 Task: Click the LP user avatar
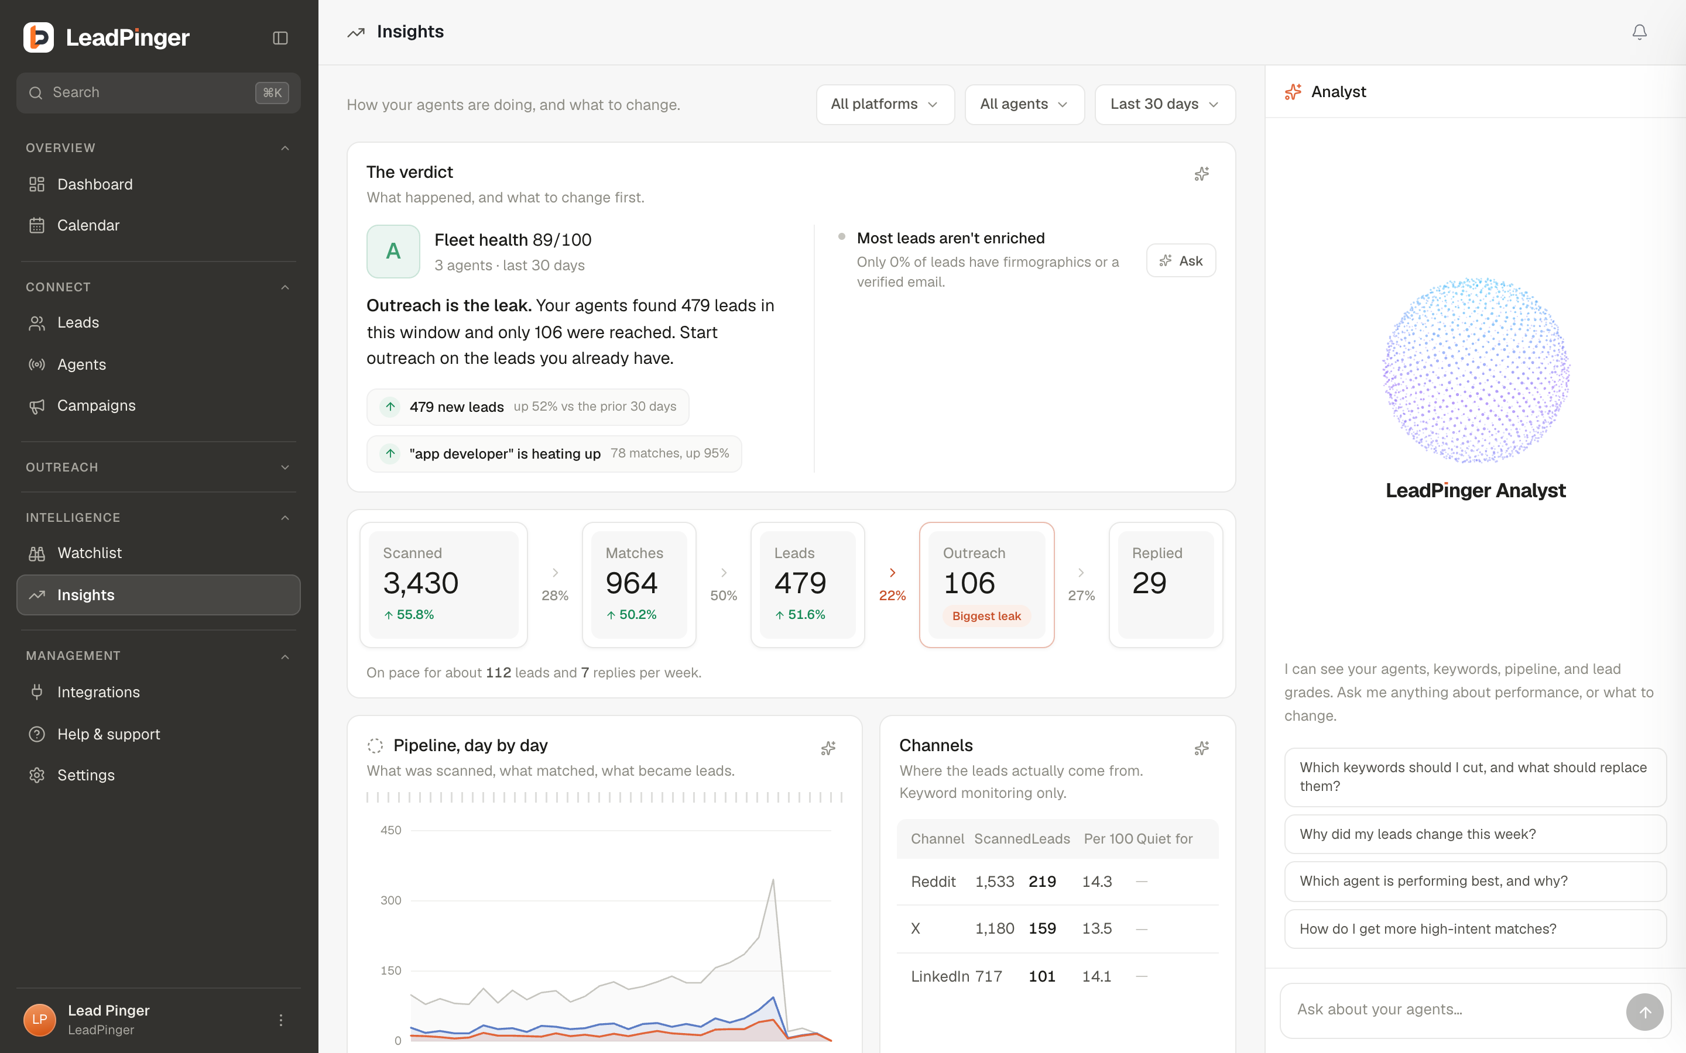[x=40, y=1020]
